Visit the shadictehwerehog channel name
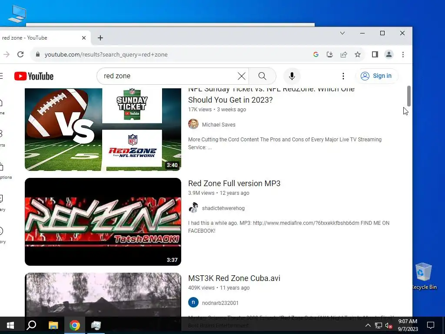 point(223,208)
